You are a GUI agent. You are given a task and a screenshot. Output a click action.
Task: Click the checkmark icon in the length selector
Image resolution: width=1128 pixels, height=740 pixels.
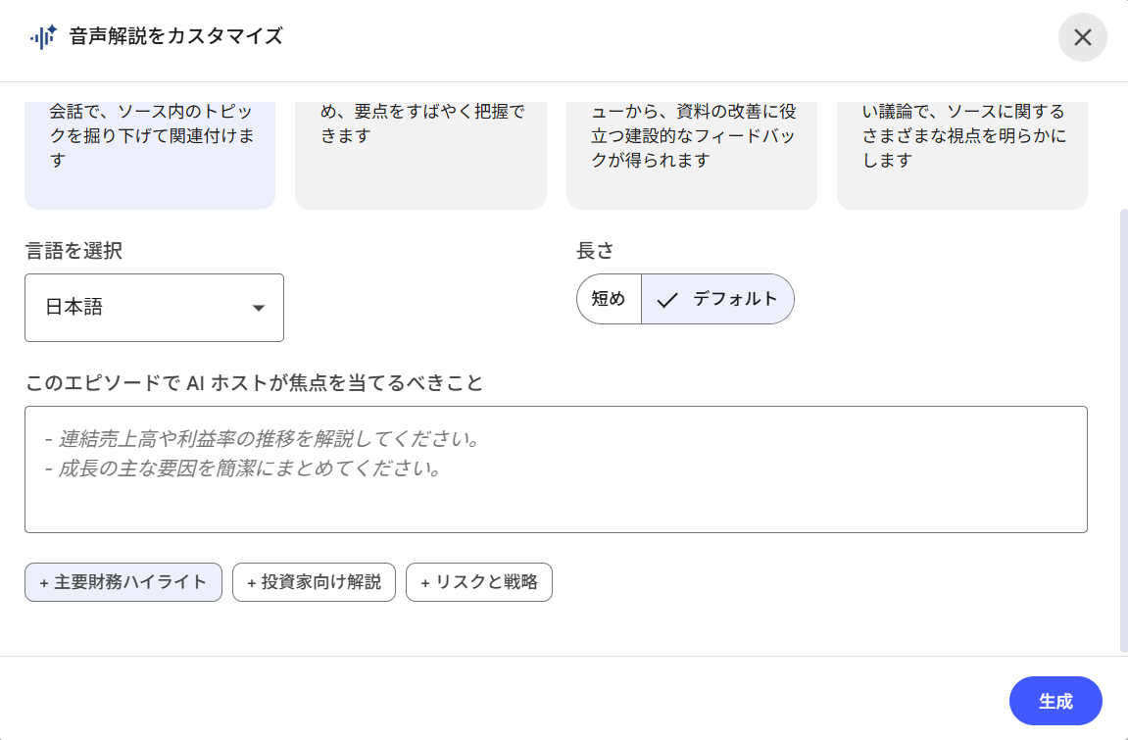[667, 300]
